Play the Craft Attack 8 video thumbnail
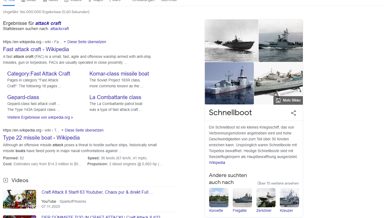 click(x=20, y=199)
